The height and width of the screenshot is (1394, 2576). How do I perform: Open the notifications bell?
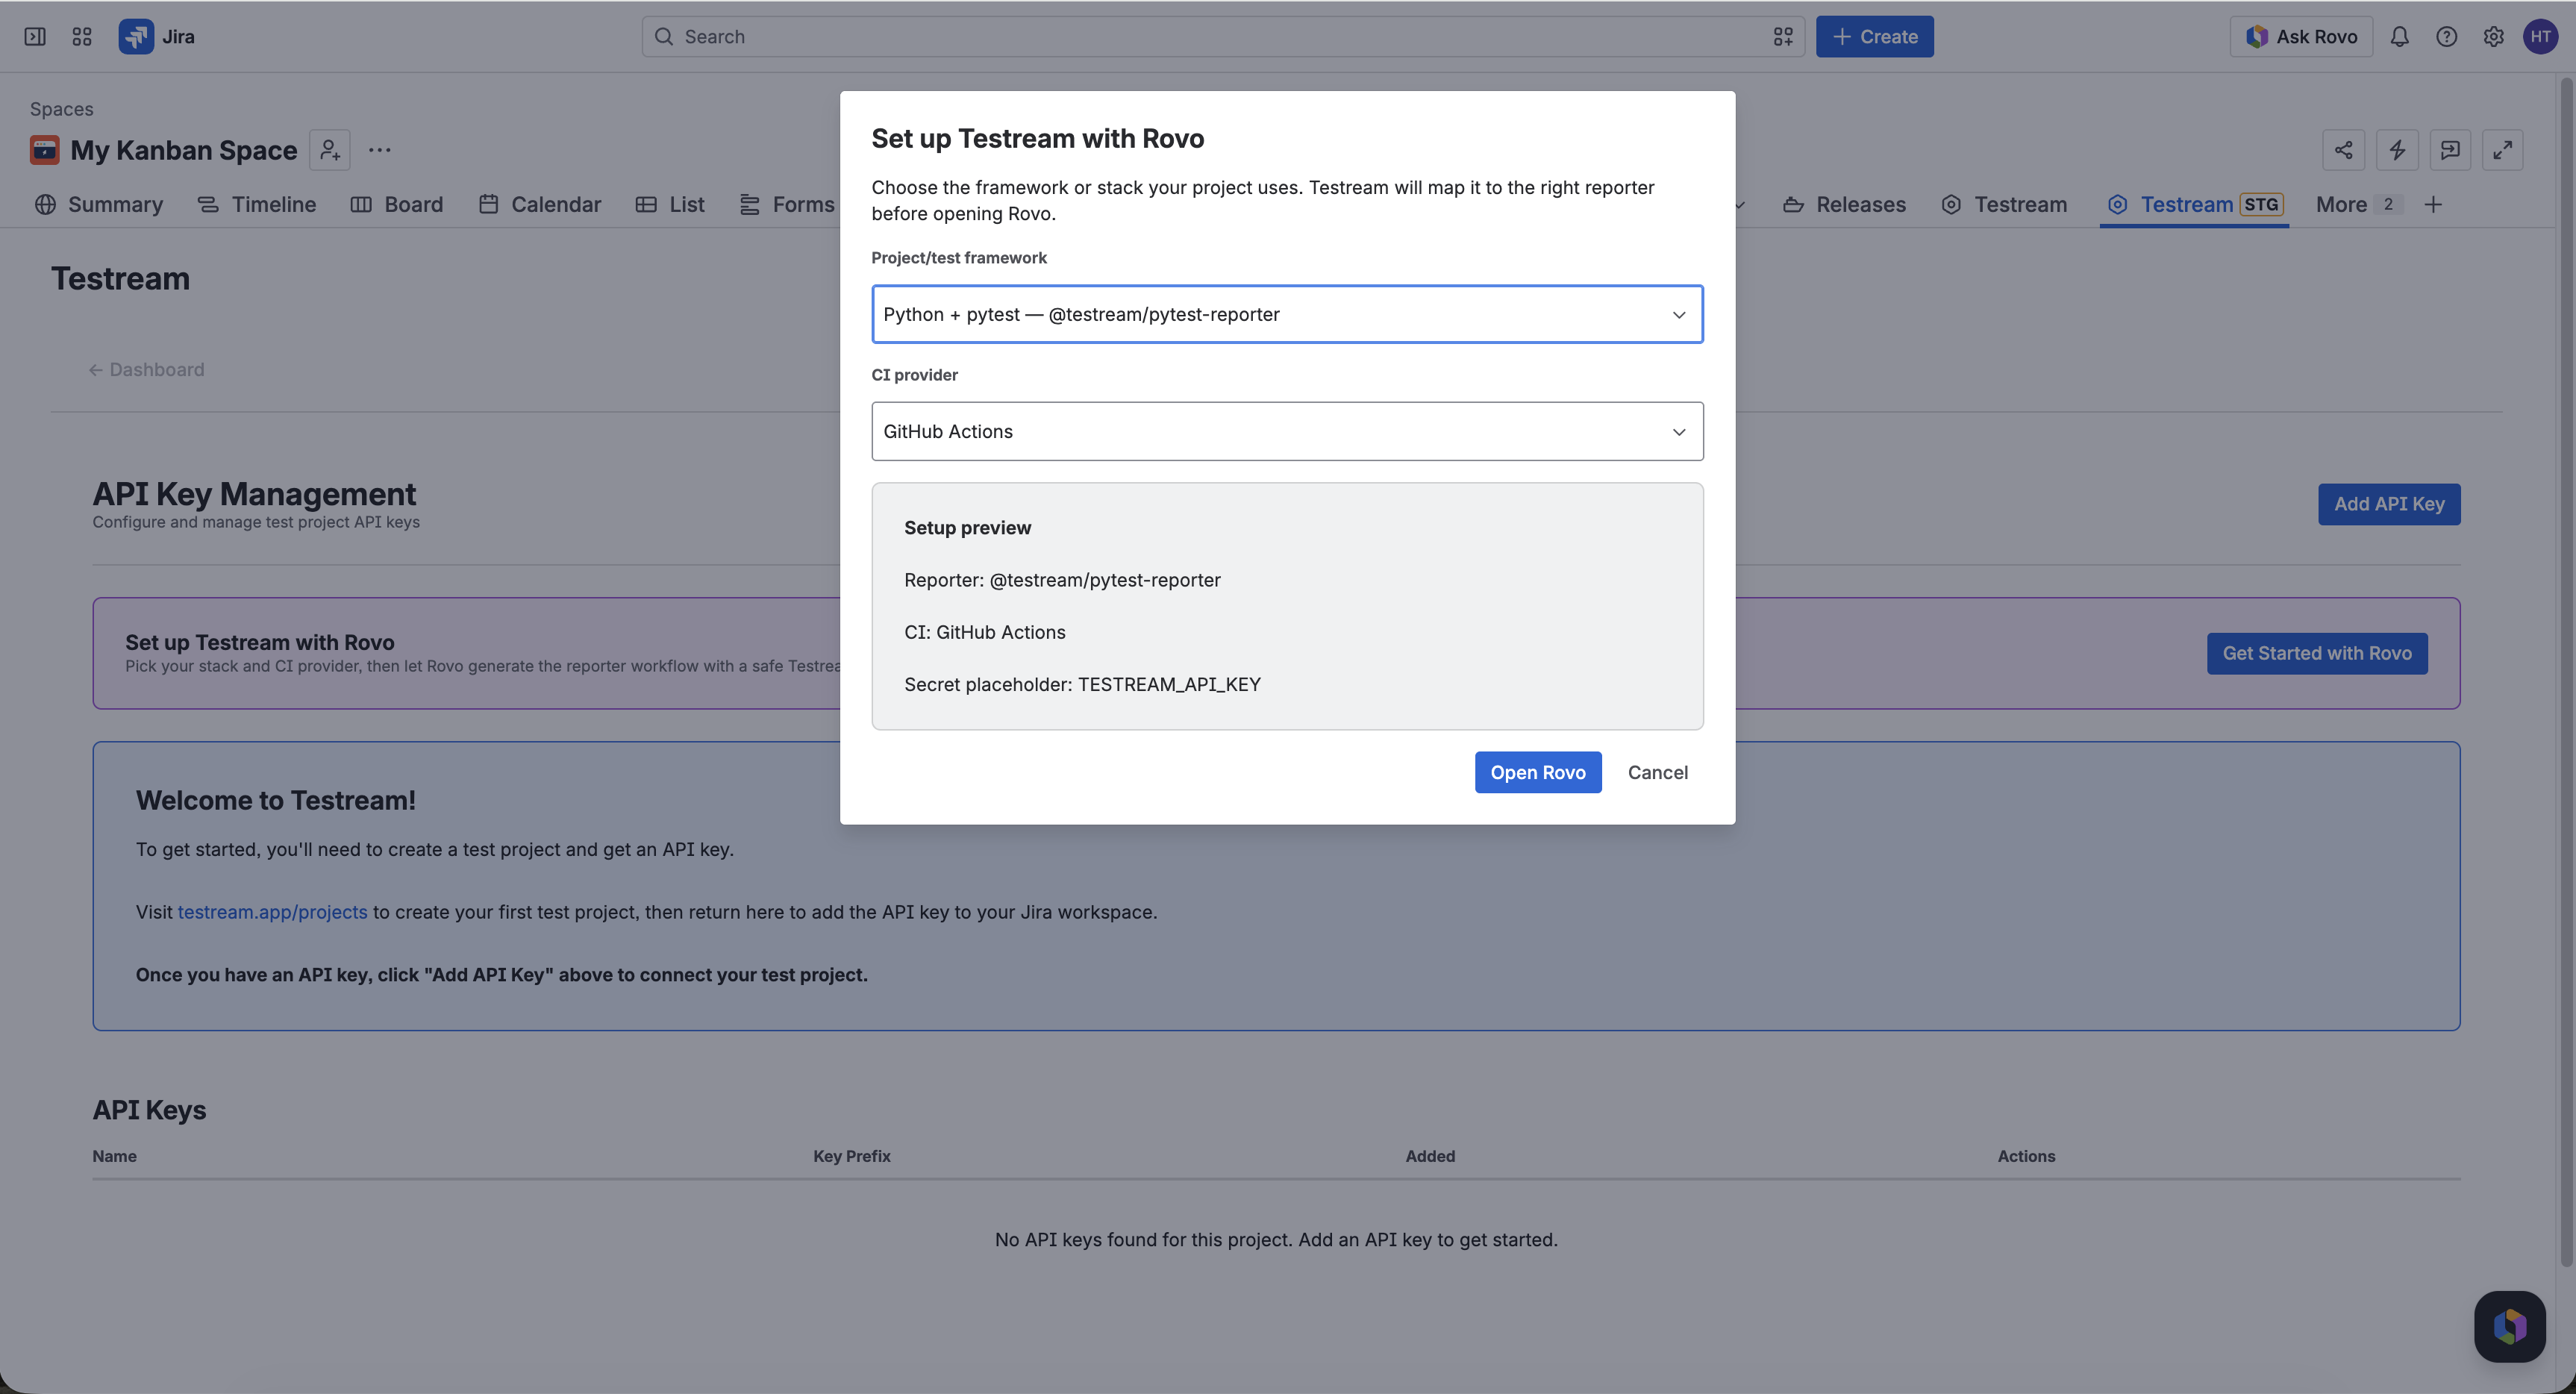pyautogui.click(x=2399, y=37)
